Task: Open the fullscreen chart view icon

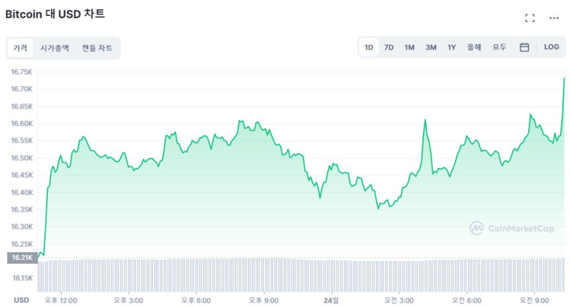Action: [x=530, y=18]
